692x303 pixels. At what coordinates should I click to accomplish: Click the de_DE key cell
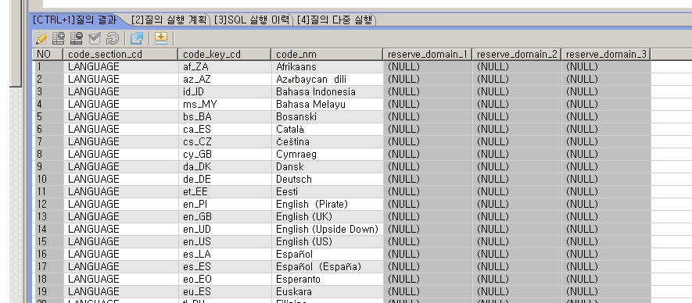pos(224,179)
